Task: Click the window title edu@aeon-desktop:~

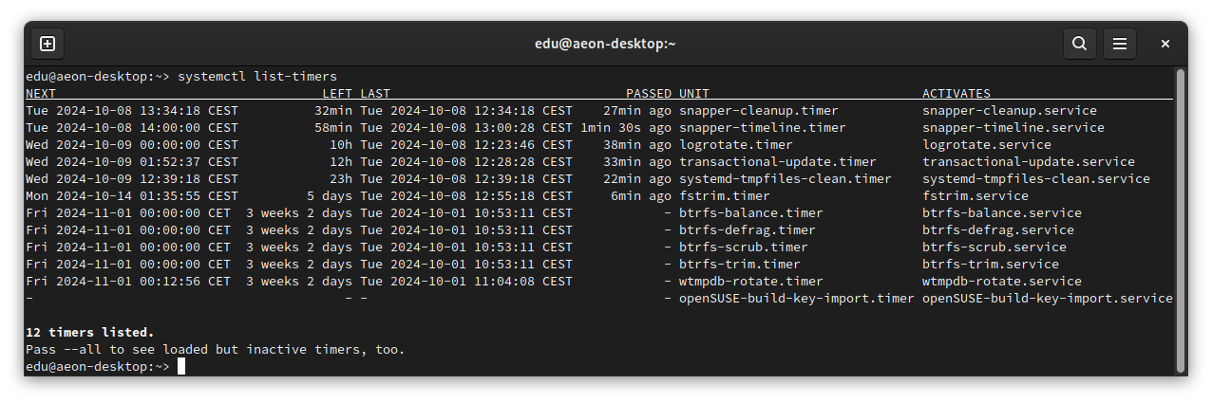Action: 606,44
